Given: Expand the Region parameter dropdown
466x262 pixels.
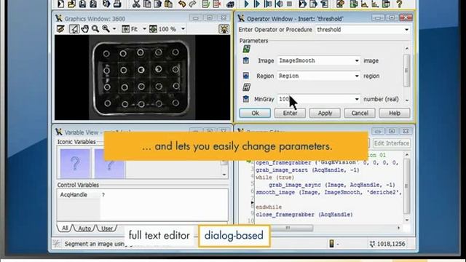Looking at the screenshot, I should (x=357, y=76).
